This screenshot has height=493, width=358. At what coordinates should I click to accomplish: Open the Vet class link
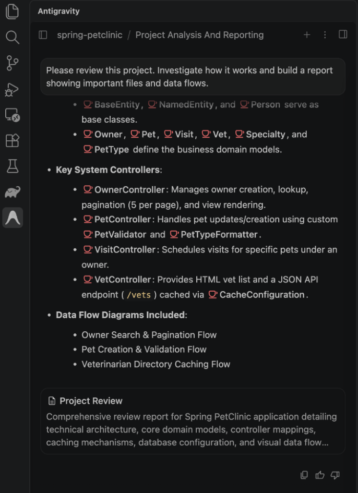214,134
